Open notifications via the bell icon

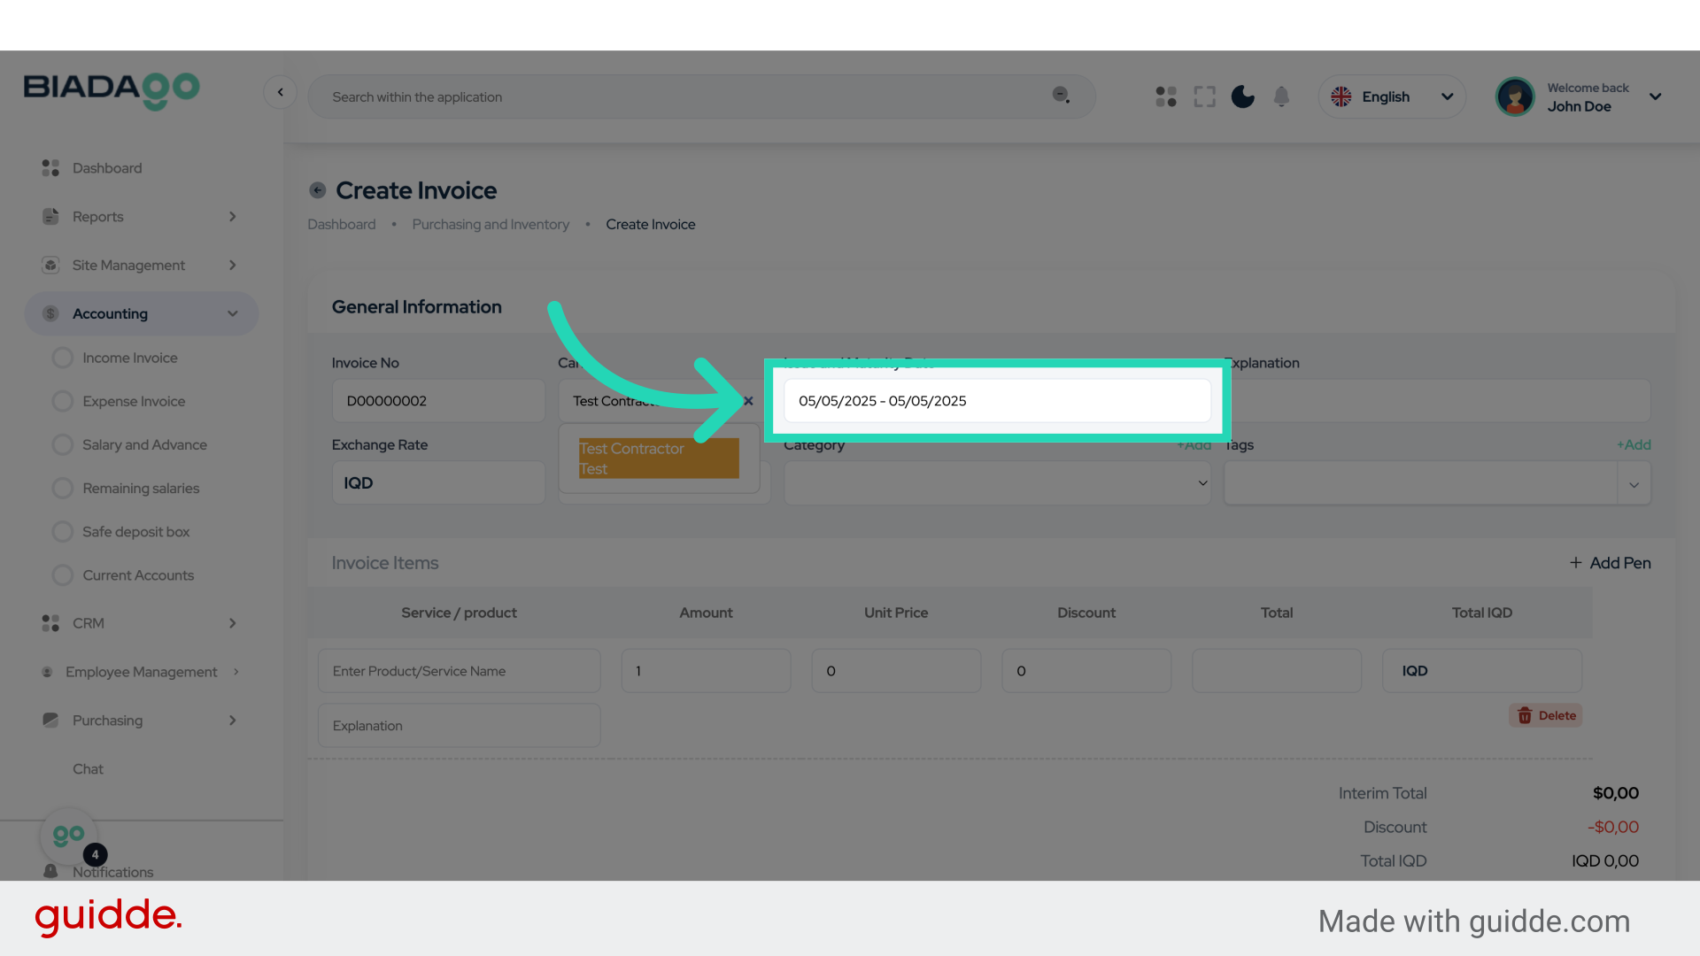click(x=1281, y=96)
